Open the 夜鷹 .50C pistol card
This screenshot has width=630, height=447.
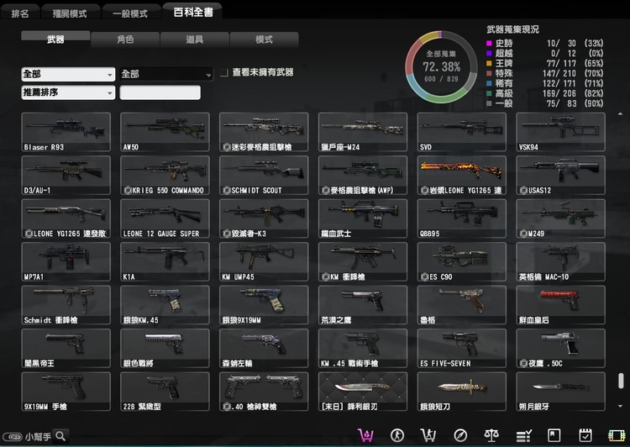tap(560, 348)
